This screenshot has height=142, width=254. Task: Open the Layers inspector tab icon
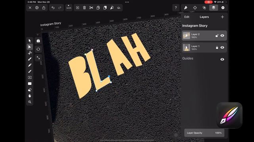pyautogui.click(x=214, y=7)
